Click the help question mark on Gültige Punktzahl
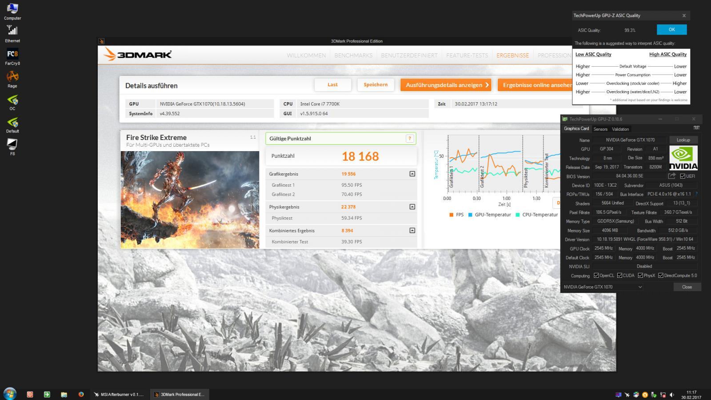The image size is (711, 400). (x=410, y=138)
